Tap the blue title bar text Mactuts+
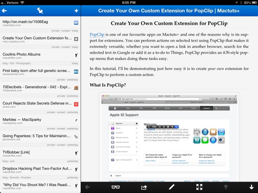The height and width of the screenshot is (193, 258). pyautogui.click(x=228, y=11)
